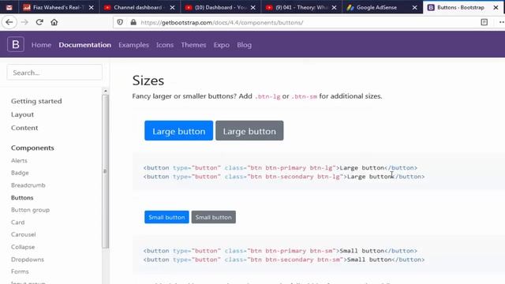This screenshot has height=284, width=505.
Task: Open Expo in Bootstrap navbar
Action: [x=222, y=45]
